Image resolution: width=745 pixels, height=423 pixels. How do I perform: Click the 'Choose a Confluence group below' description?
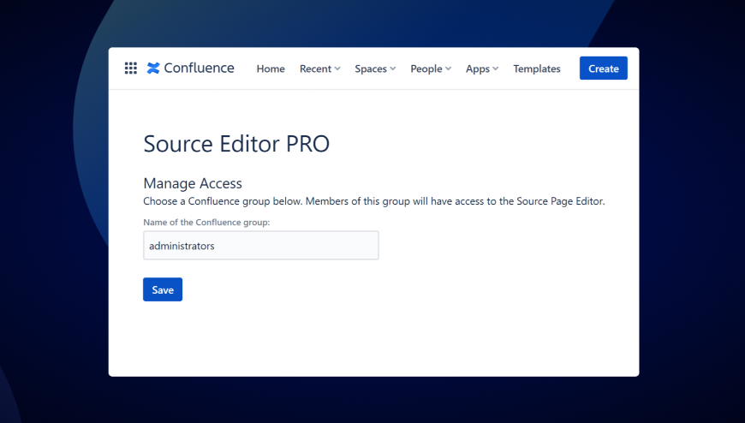click(374, 201)
